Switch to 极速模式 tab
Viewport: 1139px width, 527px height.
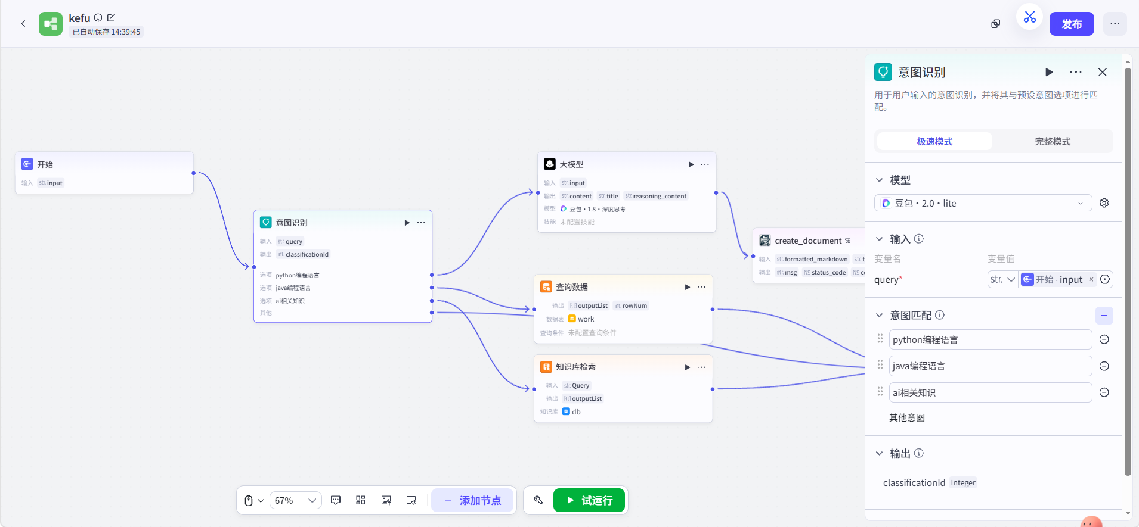(x=934, y=141)
